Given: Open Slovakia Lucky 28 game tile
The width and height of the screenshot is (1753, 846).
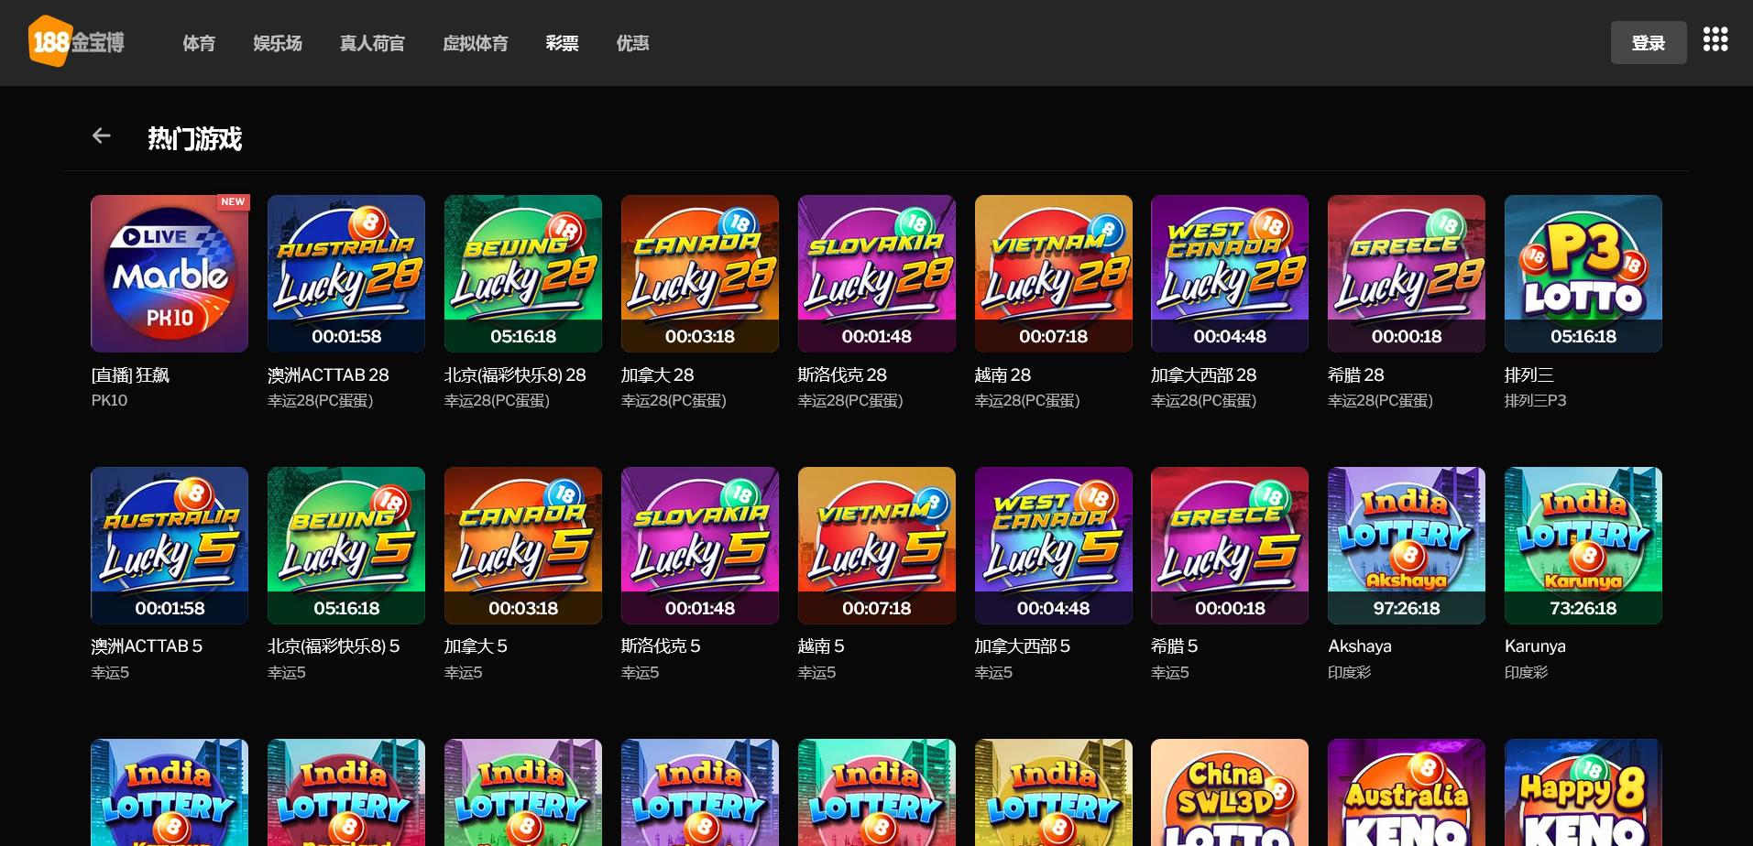Looking at the screenshot, I should [x=877, y=274].
